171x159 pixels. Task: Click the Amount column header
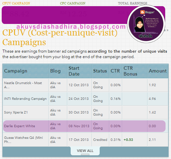pyautogui.click(x=158, y=71)
